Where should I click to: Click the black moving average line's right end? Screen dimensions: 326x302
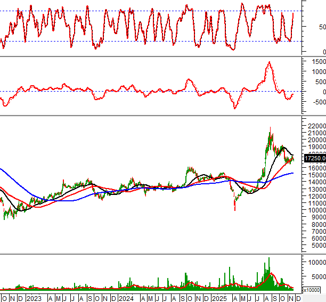293,155
